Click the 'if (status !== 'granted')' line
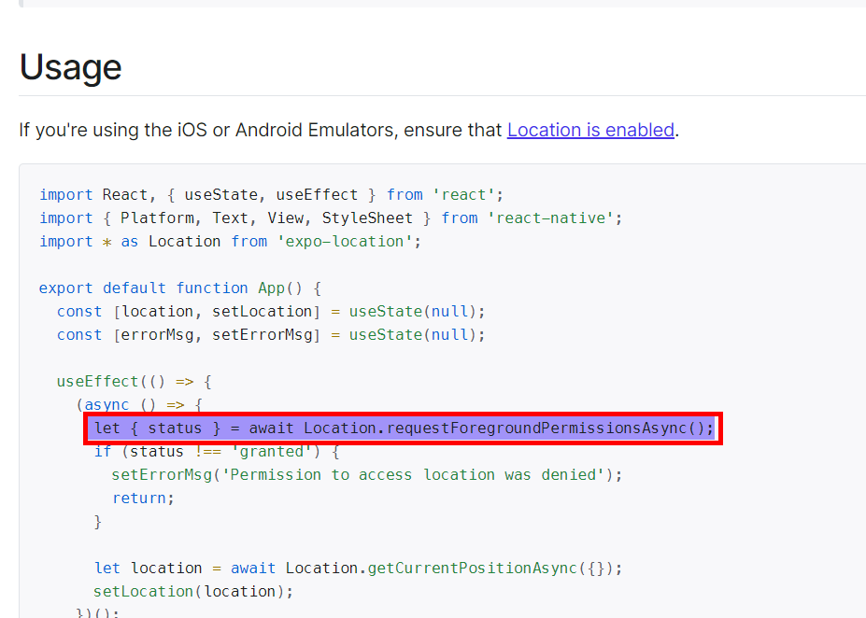This screenshot has height=618, width=866. tap(217, 451)
